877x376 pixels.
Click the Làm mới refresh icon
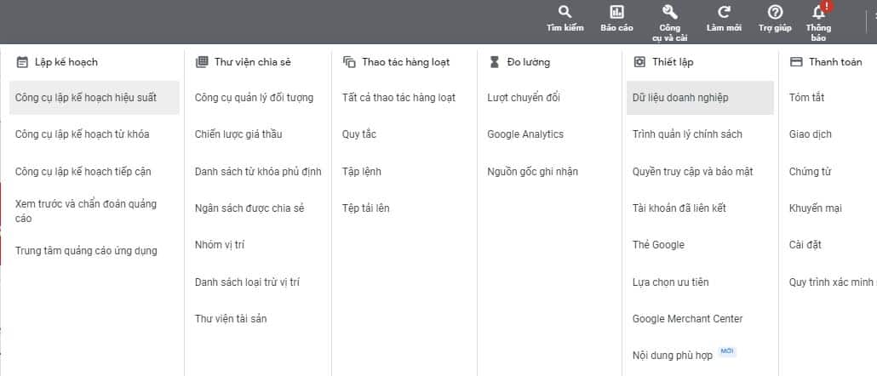tap(724, 12)
